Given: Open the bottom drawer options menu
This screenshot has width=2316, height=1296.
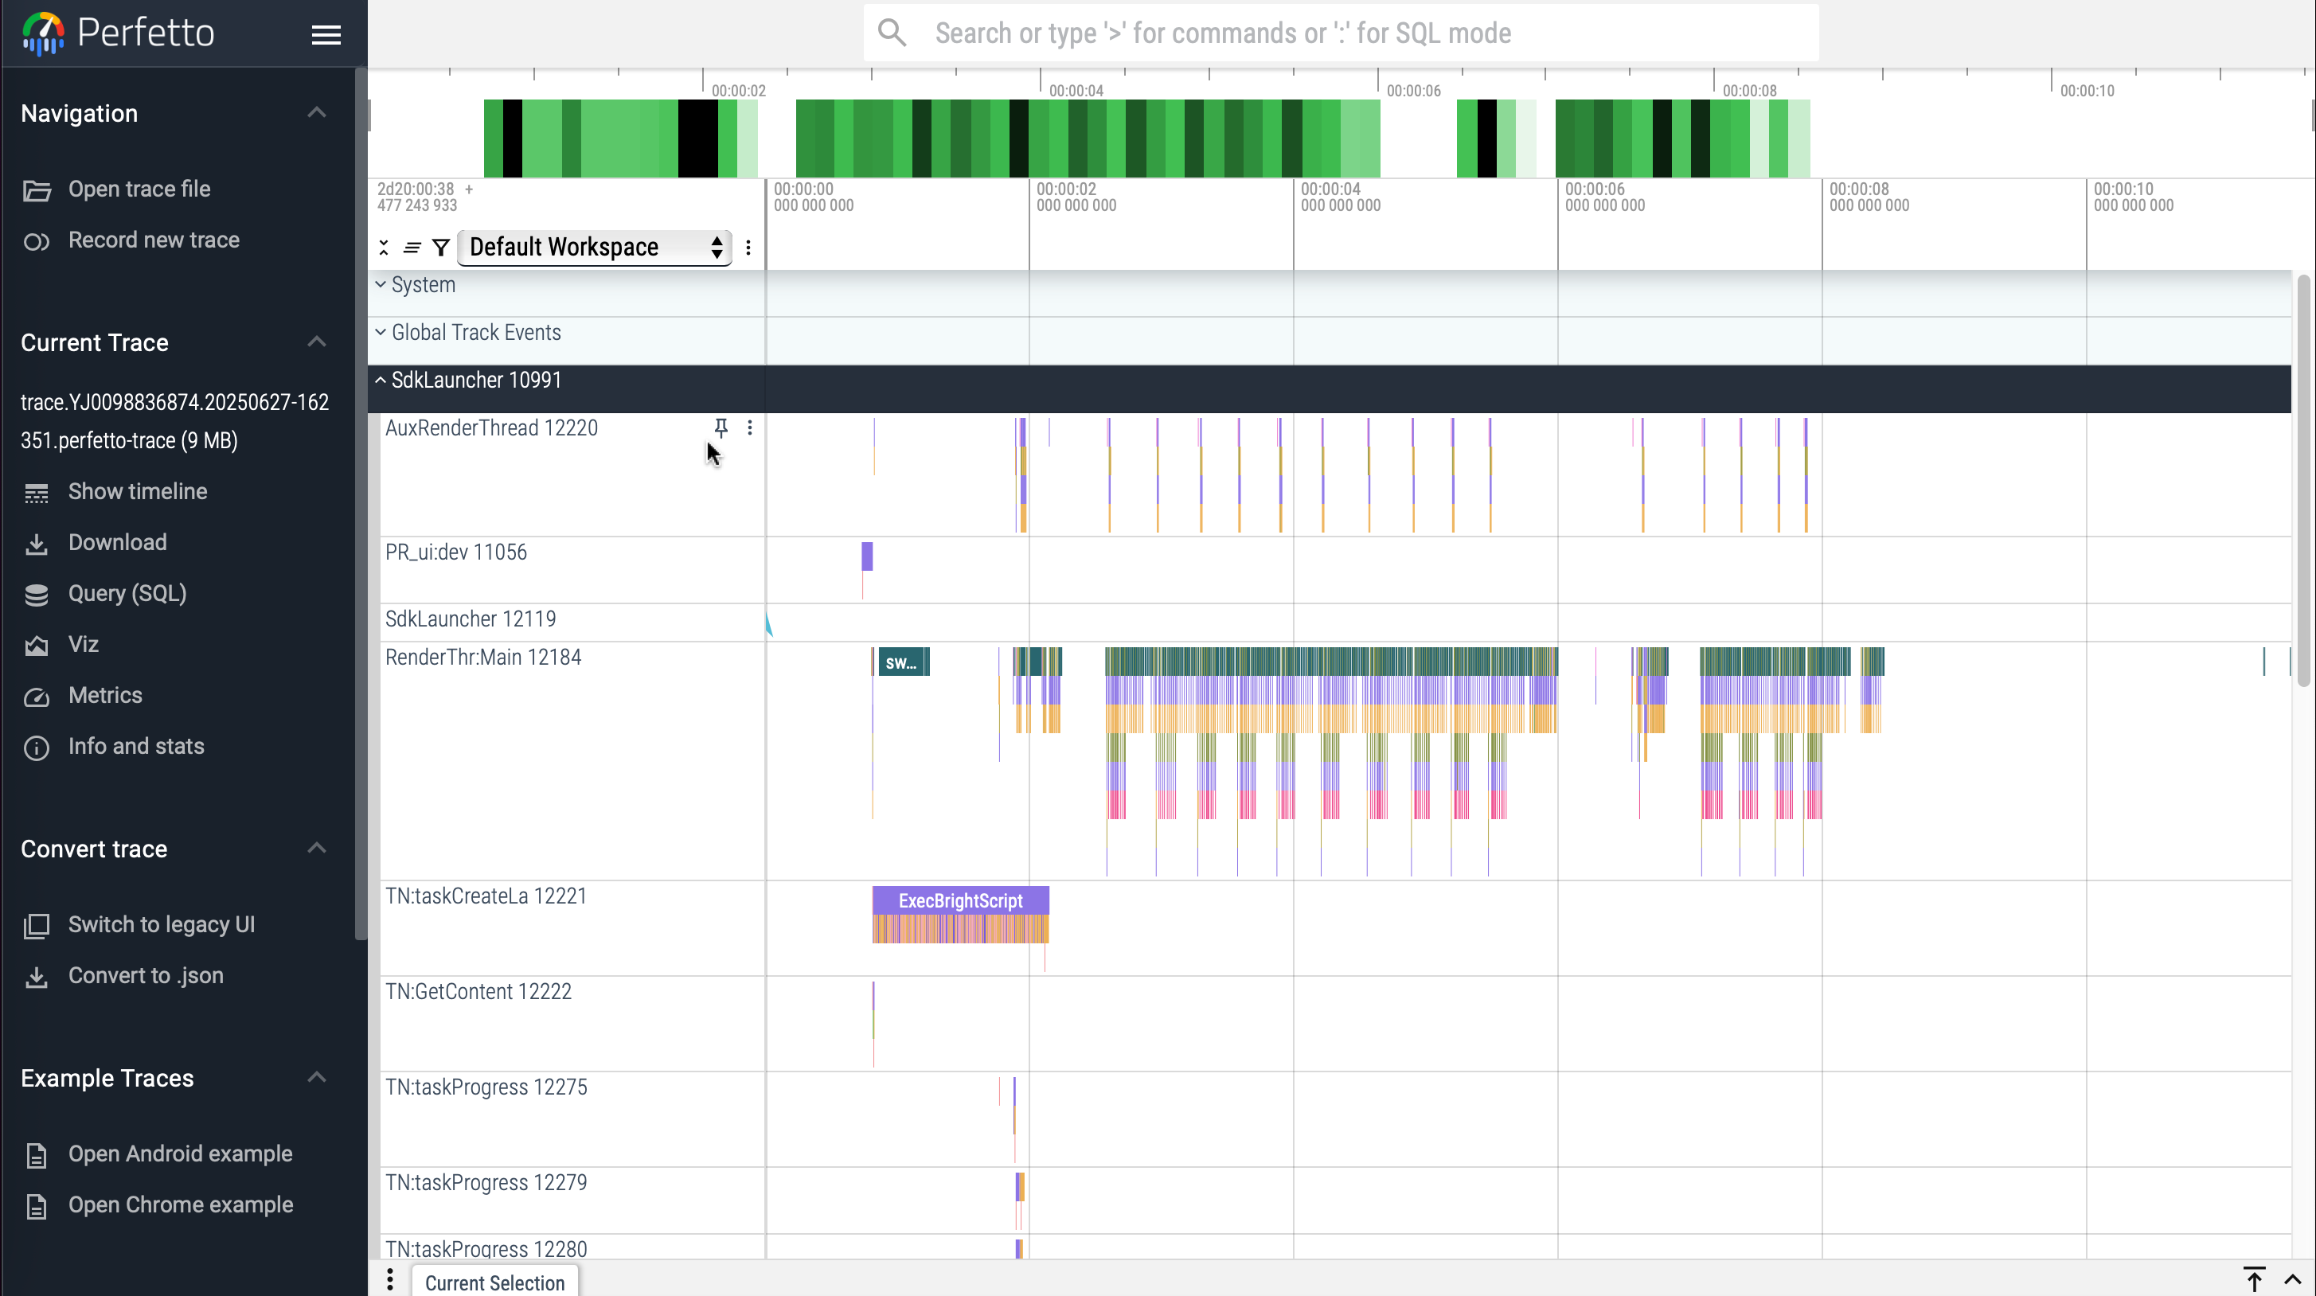Looking at the screenshot, I should [389, 1280].
